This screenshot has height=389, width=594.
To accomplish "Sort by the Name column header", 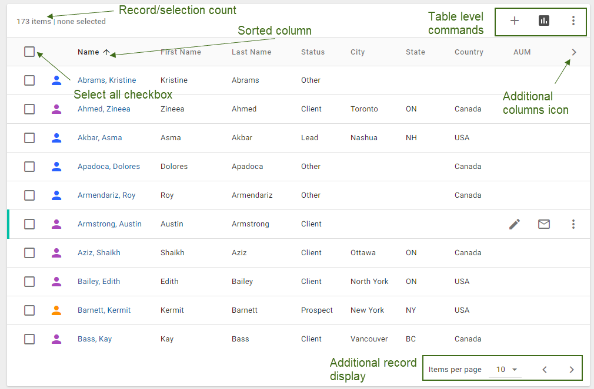I will (x=88, y=52).
